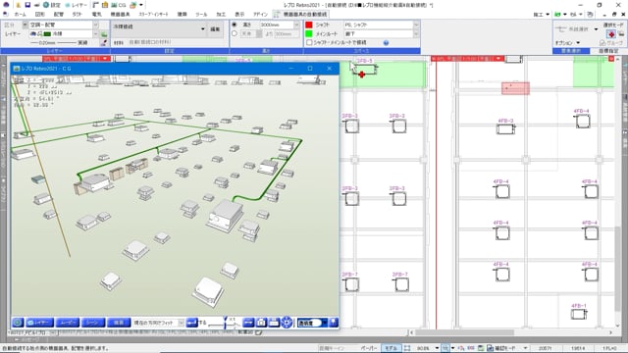The image size is (628, 353).
Task: Open the ホーム ribbon tab
Action: tap(20, 14)
